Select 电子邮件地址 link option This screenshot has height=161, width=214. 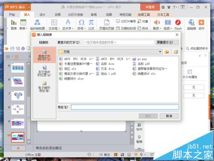(44, 87)
